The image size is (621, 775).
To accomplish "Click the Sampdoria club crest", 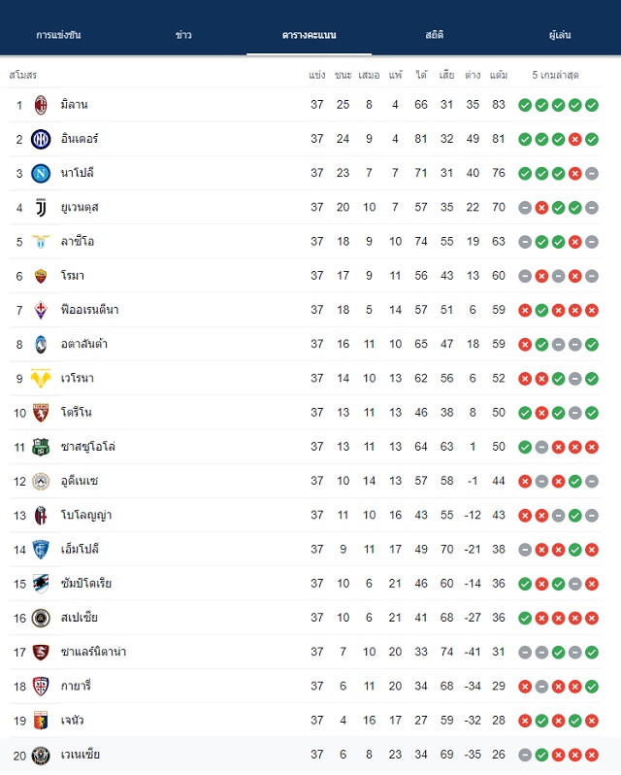I will tap(41, 584).
